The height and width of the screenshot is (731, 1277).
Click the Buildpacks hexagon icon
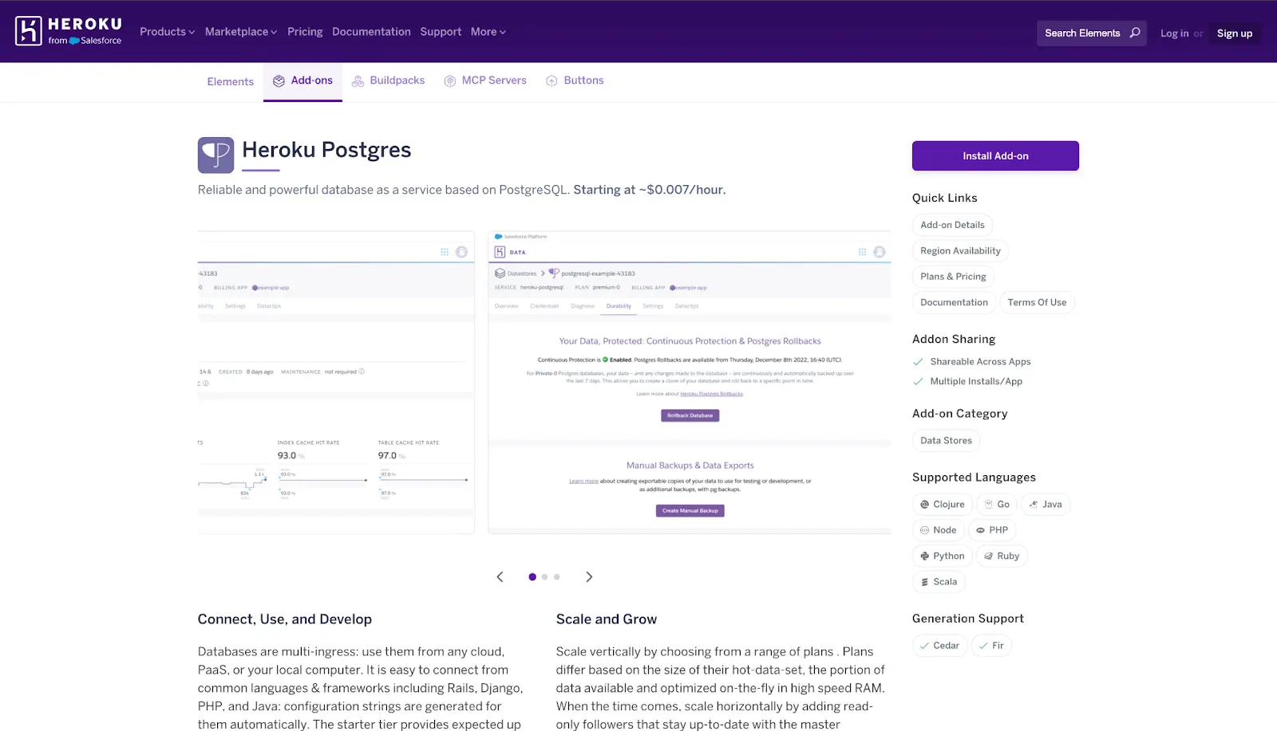coord(358,80)
